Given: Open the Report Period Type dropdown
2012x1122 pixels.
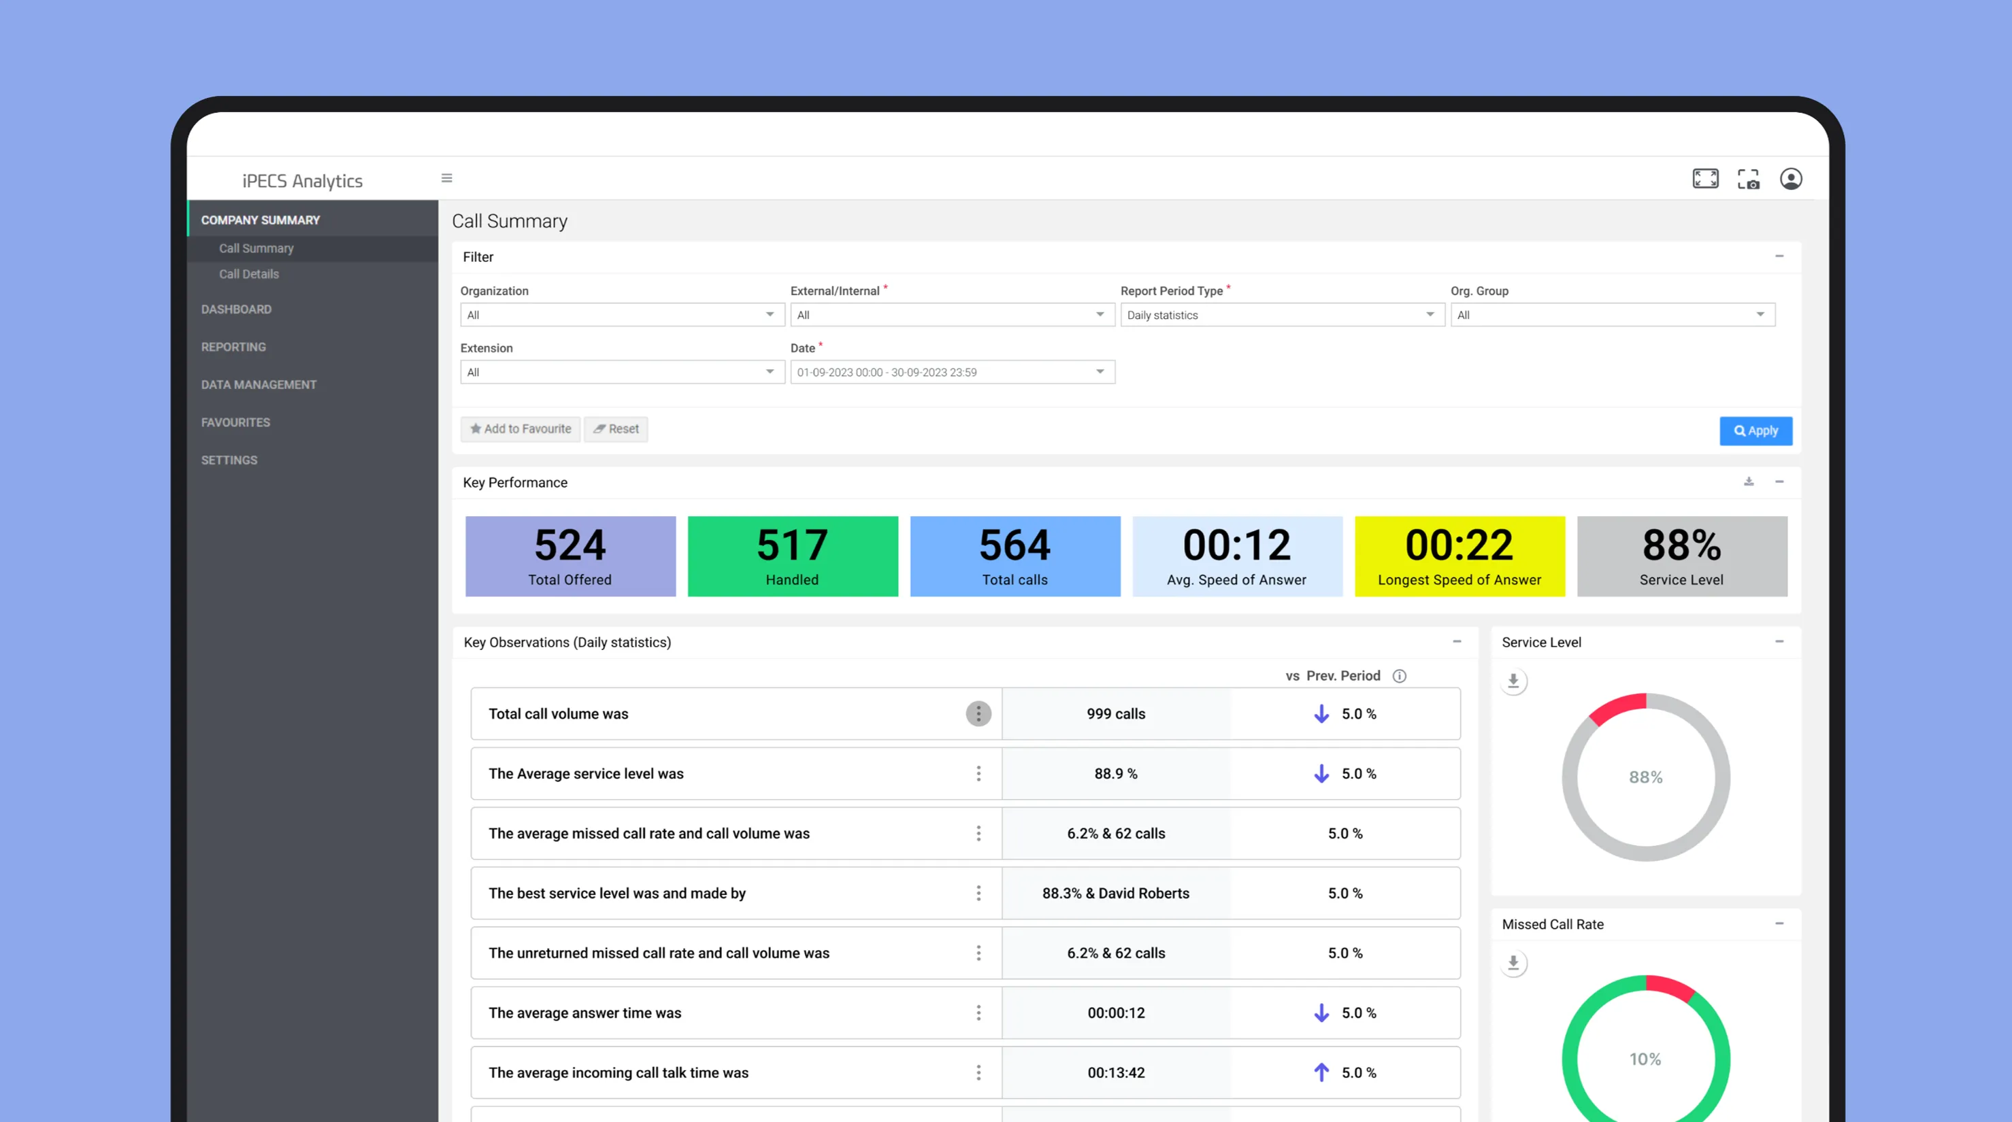Looking at the screenshot, I should click(x=1282, y=315).
